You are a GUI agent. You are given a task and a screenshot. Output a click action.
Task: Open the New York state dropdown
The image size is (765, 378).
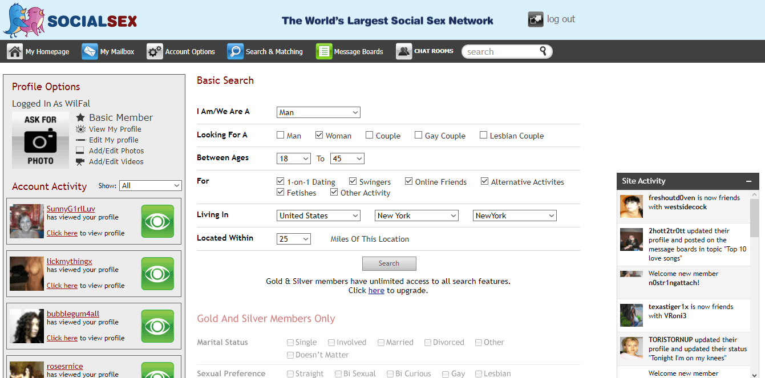click(x=416, y=216)
